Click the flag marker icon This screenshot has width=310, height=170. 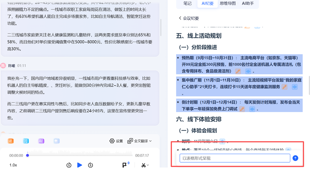pos(125,165)
